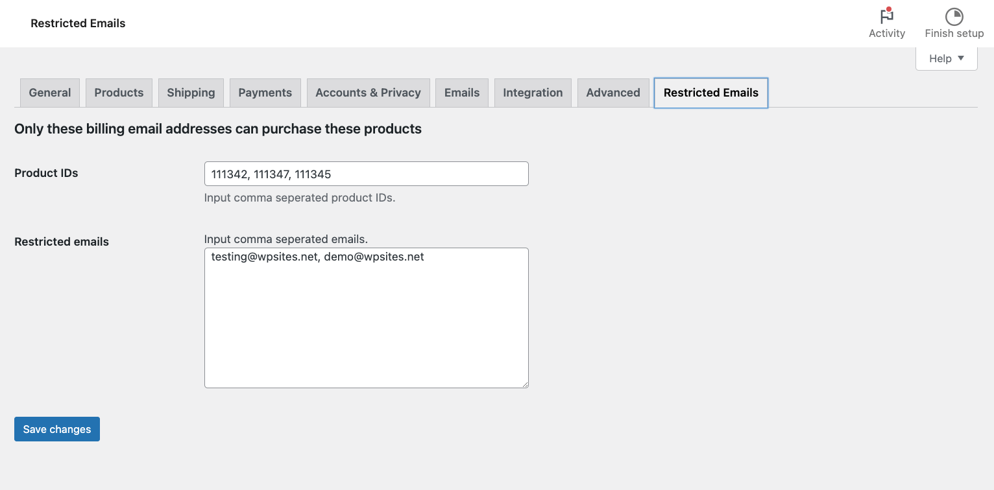
Task: Click the Restricted Emails page title
Action: [78, 23]
